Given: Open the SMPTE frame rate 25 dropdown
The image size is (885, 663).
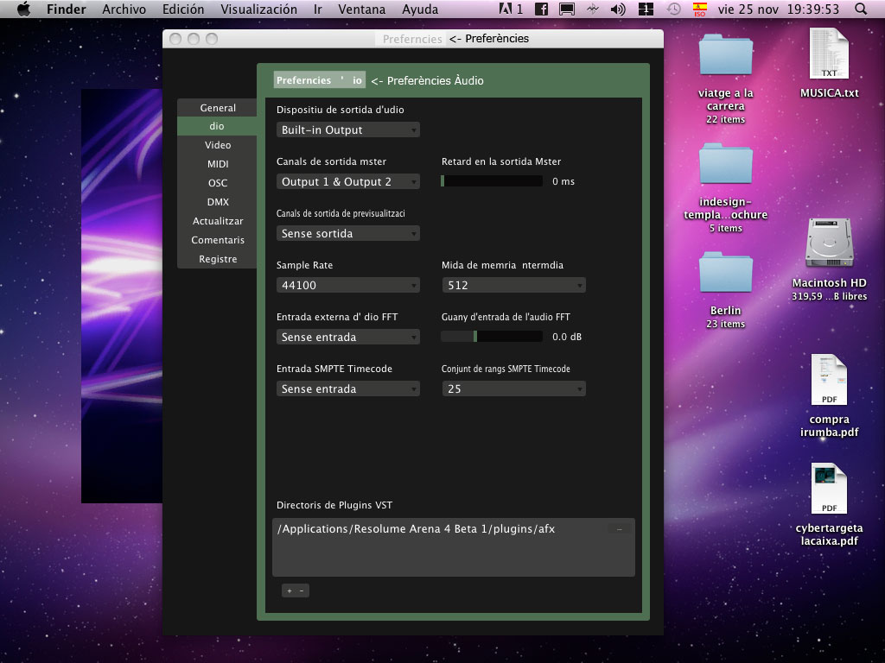Looking at the screenshot, I should click(x=513, y=389).
